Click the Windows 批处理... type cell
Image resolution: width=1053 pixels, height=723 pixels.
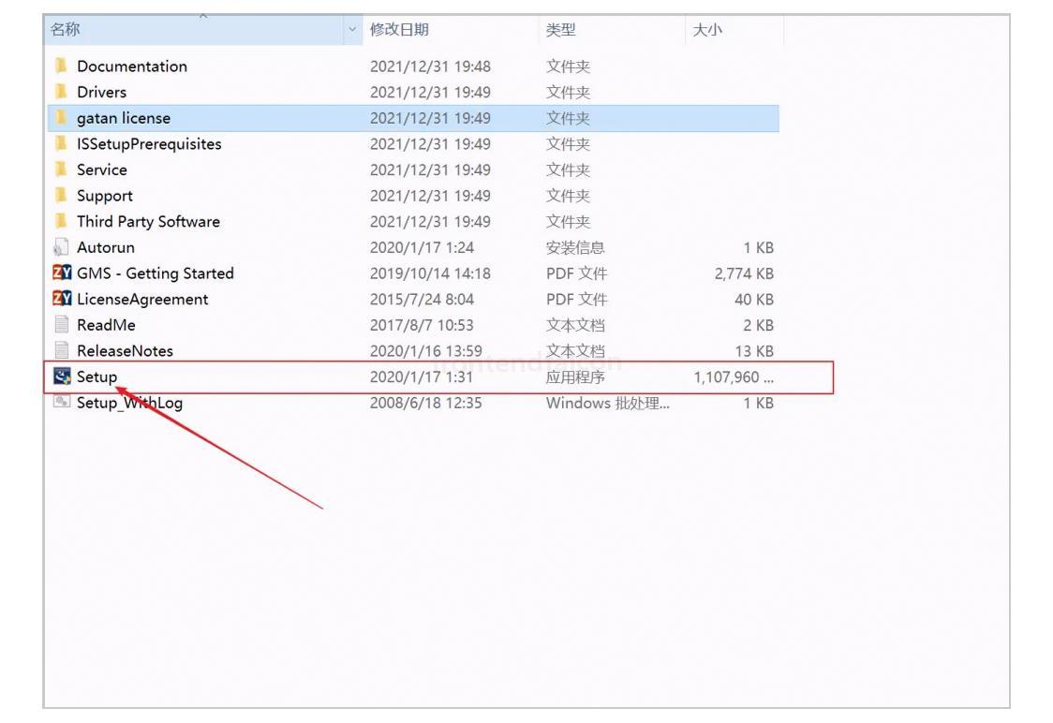click(x=608, y=403)
